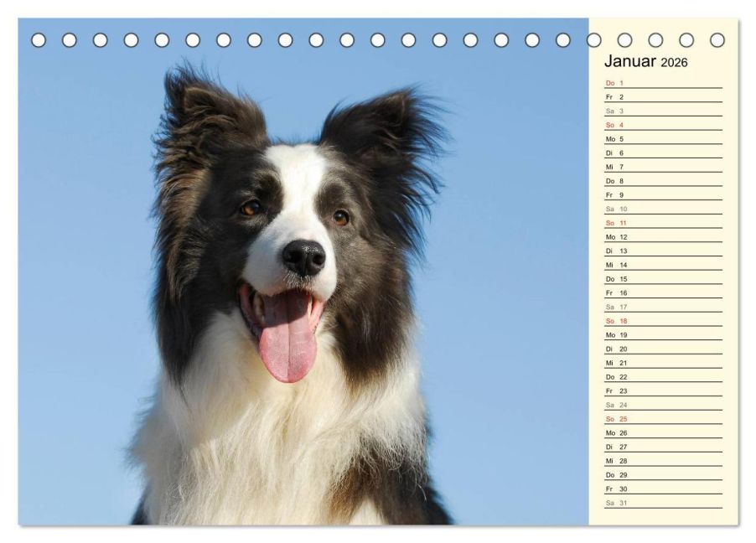Click the Mi 28 entry line
Screen dimensions: 756x543
pyautogui.click(x=664, y=461)
